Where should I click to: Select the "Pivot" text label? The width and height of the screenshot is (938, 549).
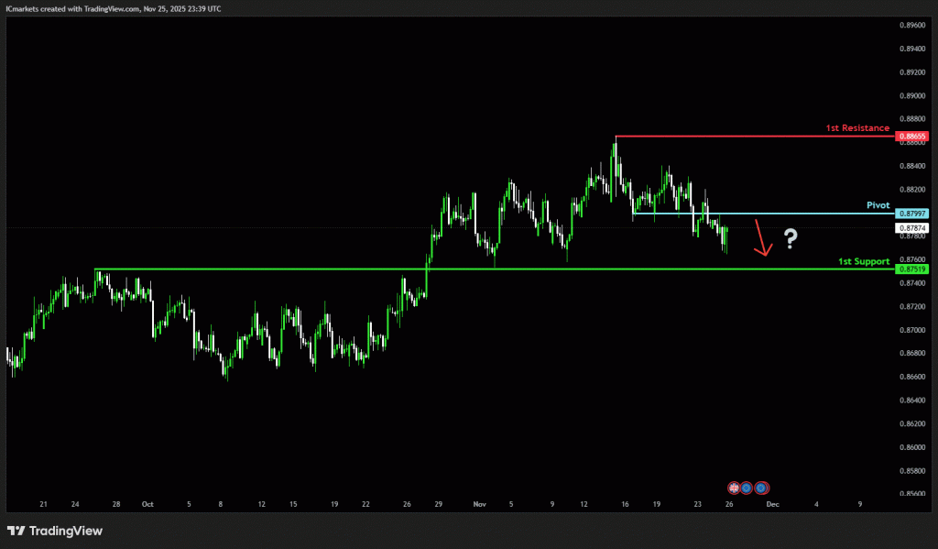pos(878,205)
